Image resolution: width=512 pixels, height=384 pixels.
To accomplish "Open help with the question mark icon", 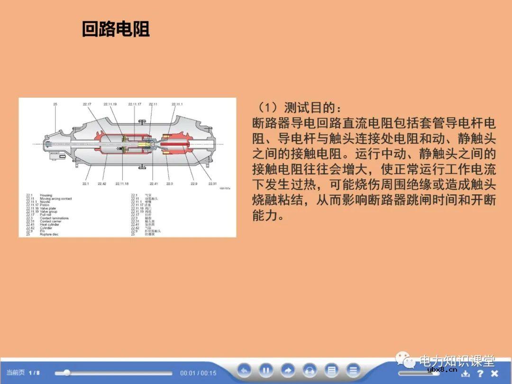I will click(480, 373).
